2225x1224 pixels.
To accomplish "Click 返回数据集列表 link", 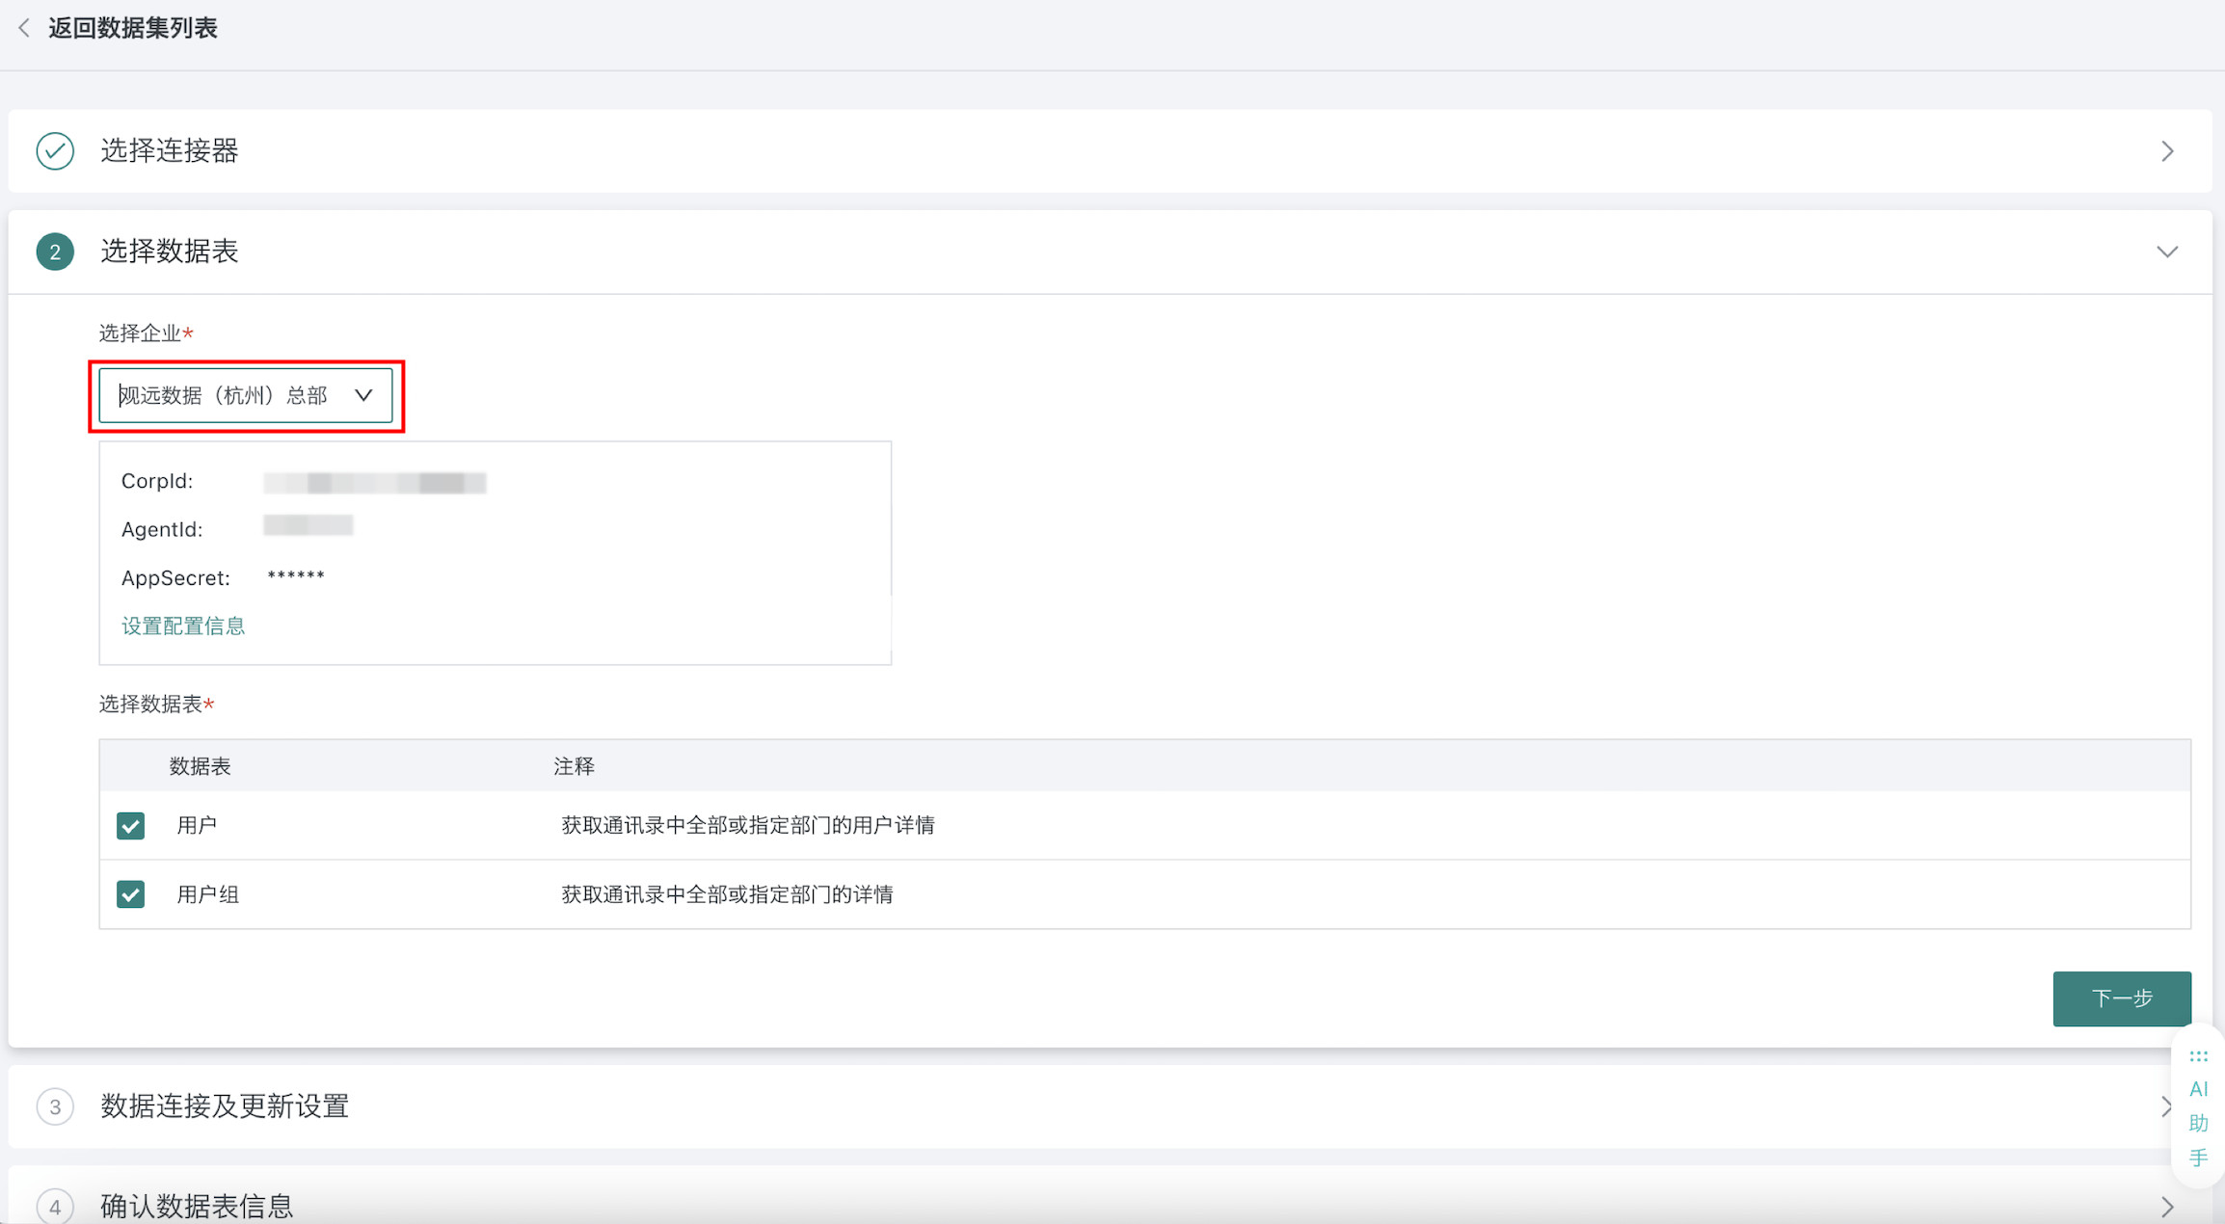I will (x=133, y=28).
